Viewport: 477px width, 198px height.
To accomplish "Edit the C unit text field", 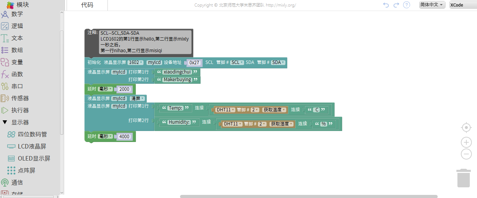I will pyautogui.click(x=317, y=110).
